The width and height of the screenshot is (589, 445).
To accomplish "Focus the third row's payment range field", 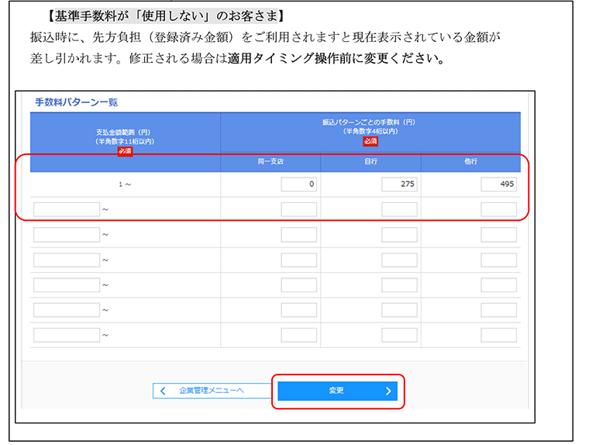I will [x=67, y=235].
